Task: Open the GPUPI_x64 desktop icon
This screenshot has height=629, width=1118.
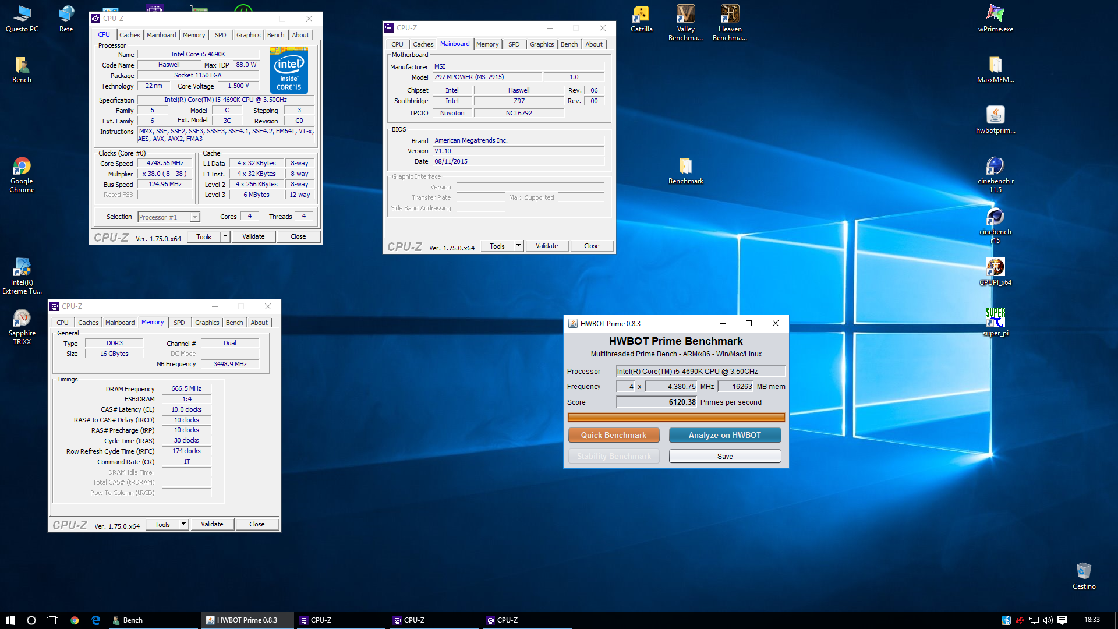Action: [996, 272]
